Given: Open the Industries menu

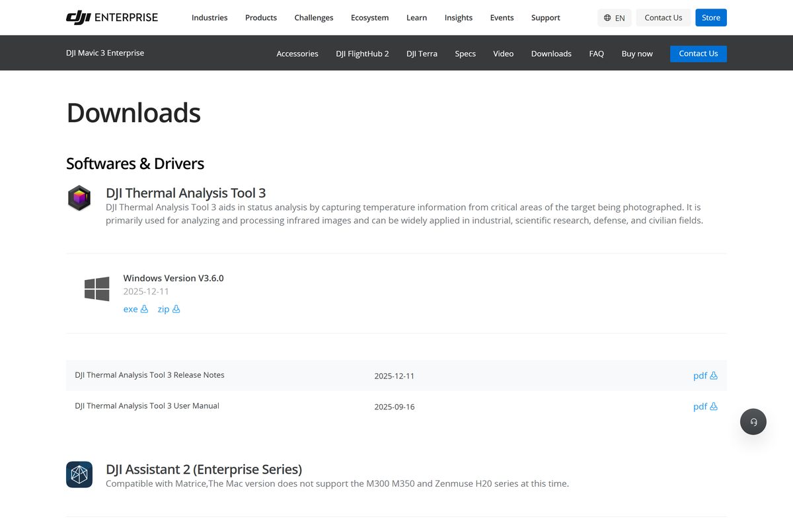Looking at the screenshot, I should (209, 18).
